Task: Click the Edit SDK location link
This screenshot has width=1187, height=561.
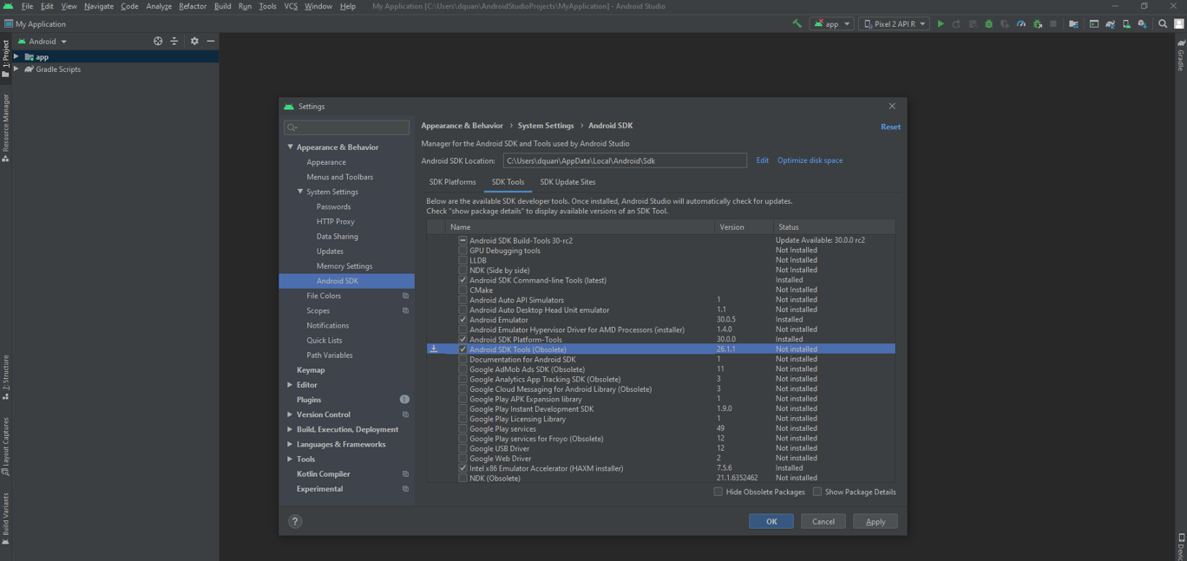Action: (762, 160)
